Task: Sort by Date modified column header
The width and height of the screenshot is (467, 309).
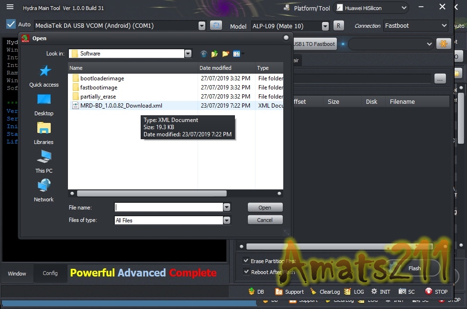Action: (227, 68)
